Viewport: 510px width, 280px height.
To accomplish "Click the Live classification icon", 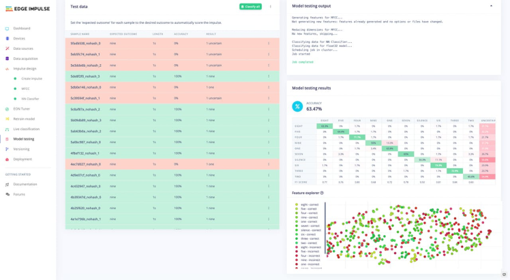I will (7, 129).
